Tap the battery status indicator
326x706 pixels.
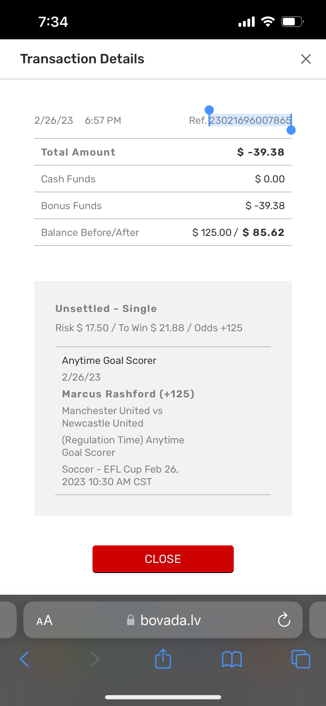(292, 21)
